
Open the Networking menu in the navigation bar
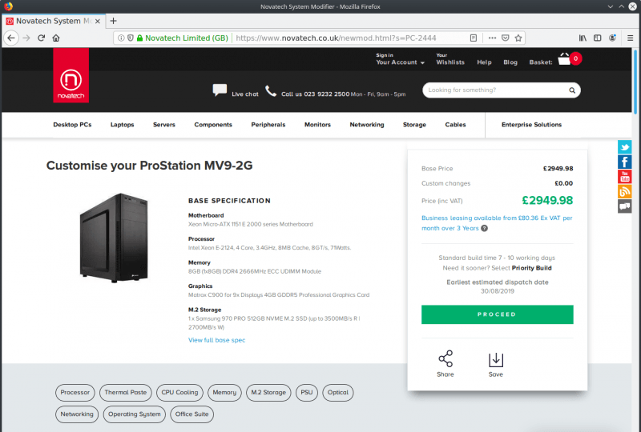tap(367, 125)
